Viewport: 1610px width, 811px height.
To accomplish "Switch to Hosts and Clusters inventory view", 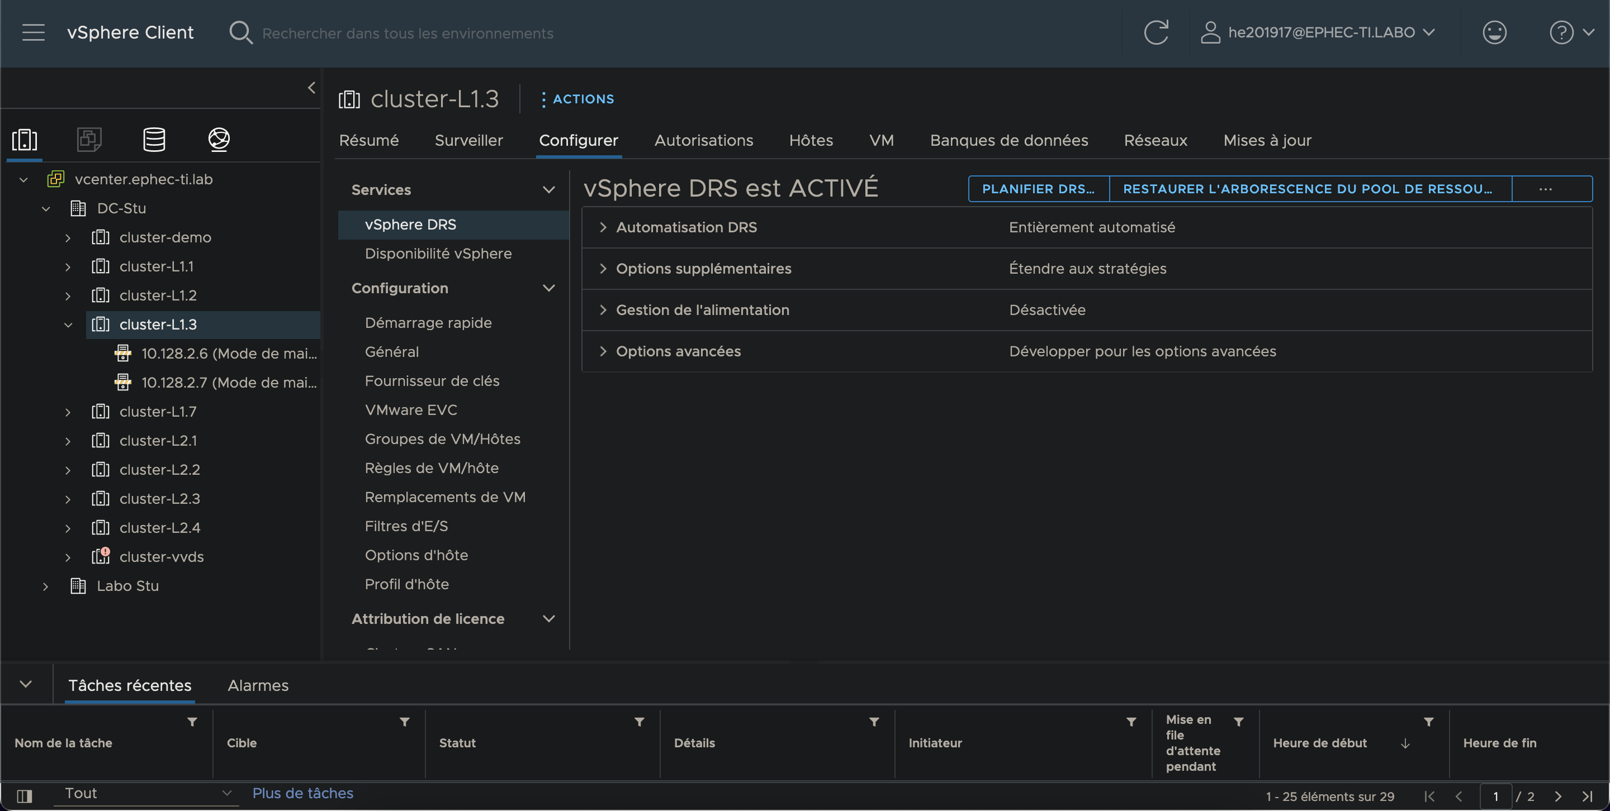I will (25, 139).
